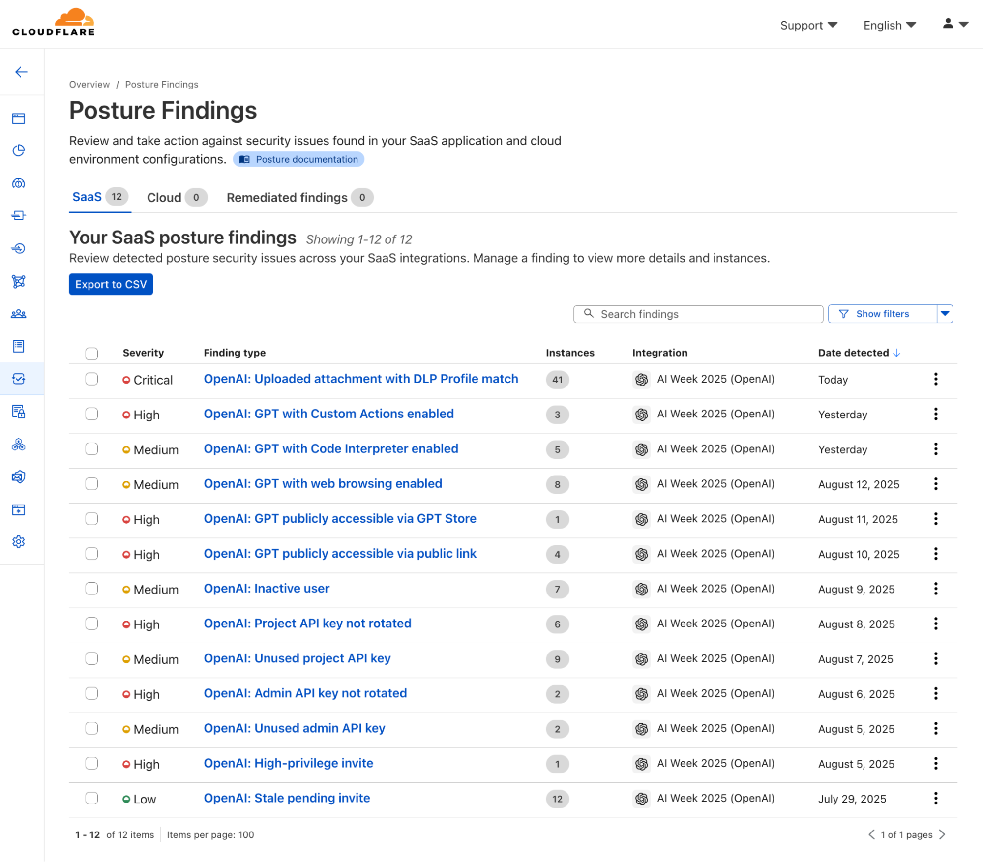The image size is (983, 862).
Task: Click the Export to CSV button
Action: 111,284
